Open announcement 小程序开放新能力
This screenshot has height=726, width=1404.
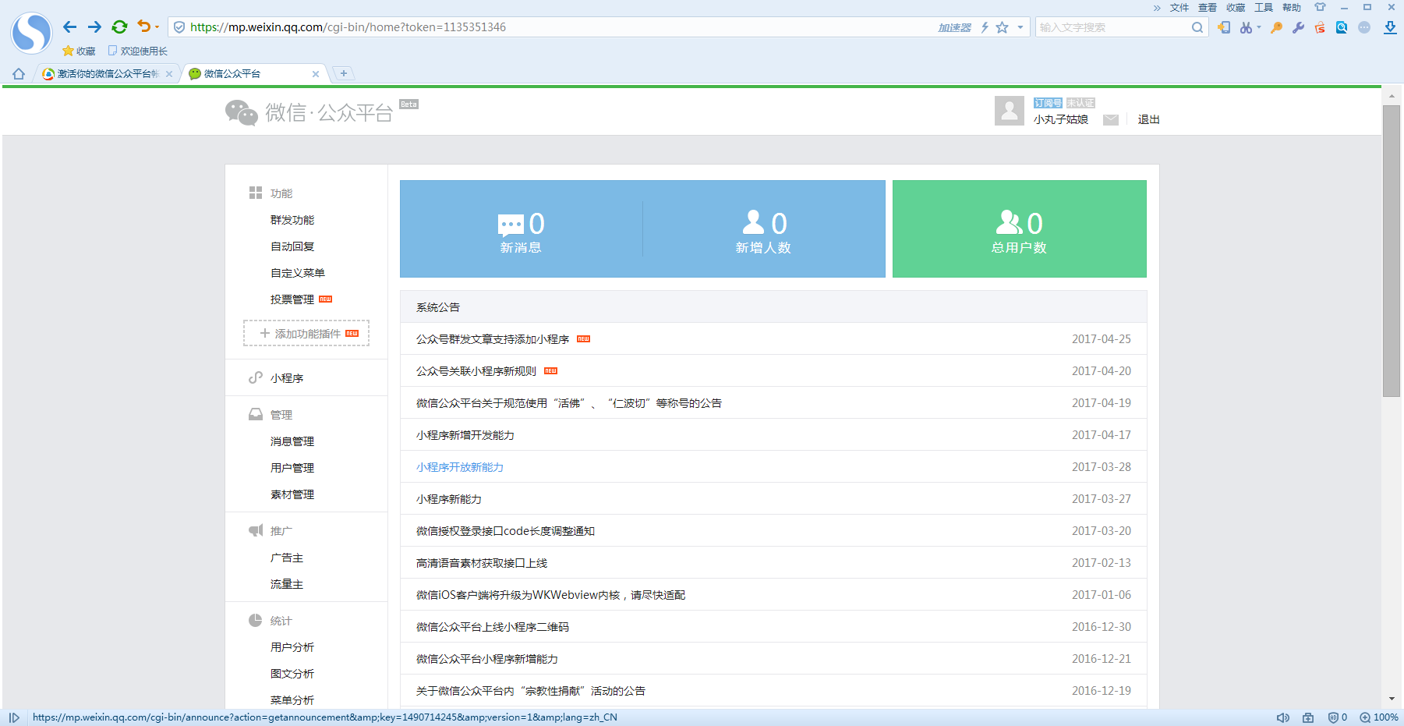pyautogui.click(x=460, y=467)
